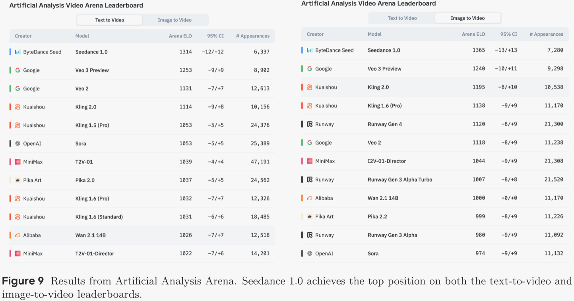Click MiniMax logo in the T2V-01 1039 row

click(17, 162)
